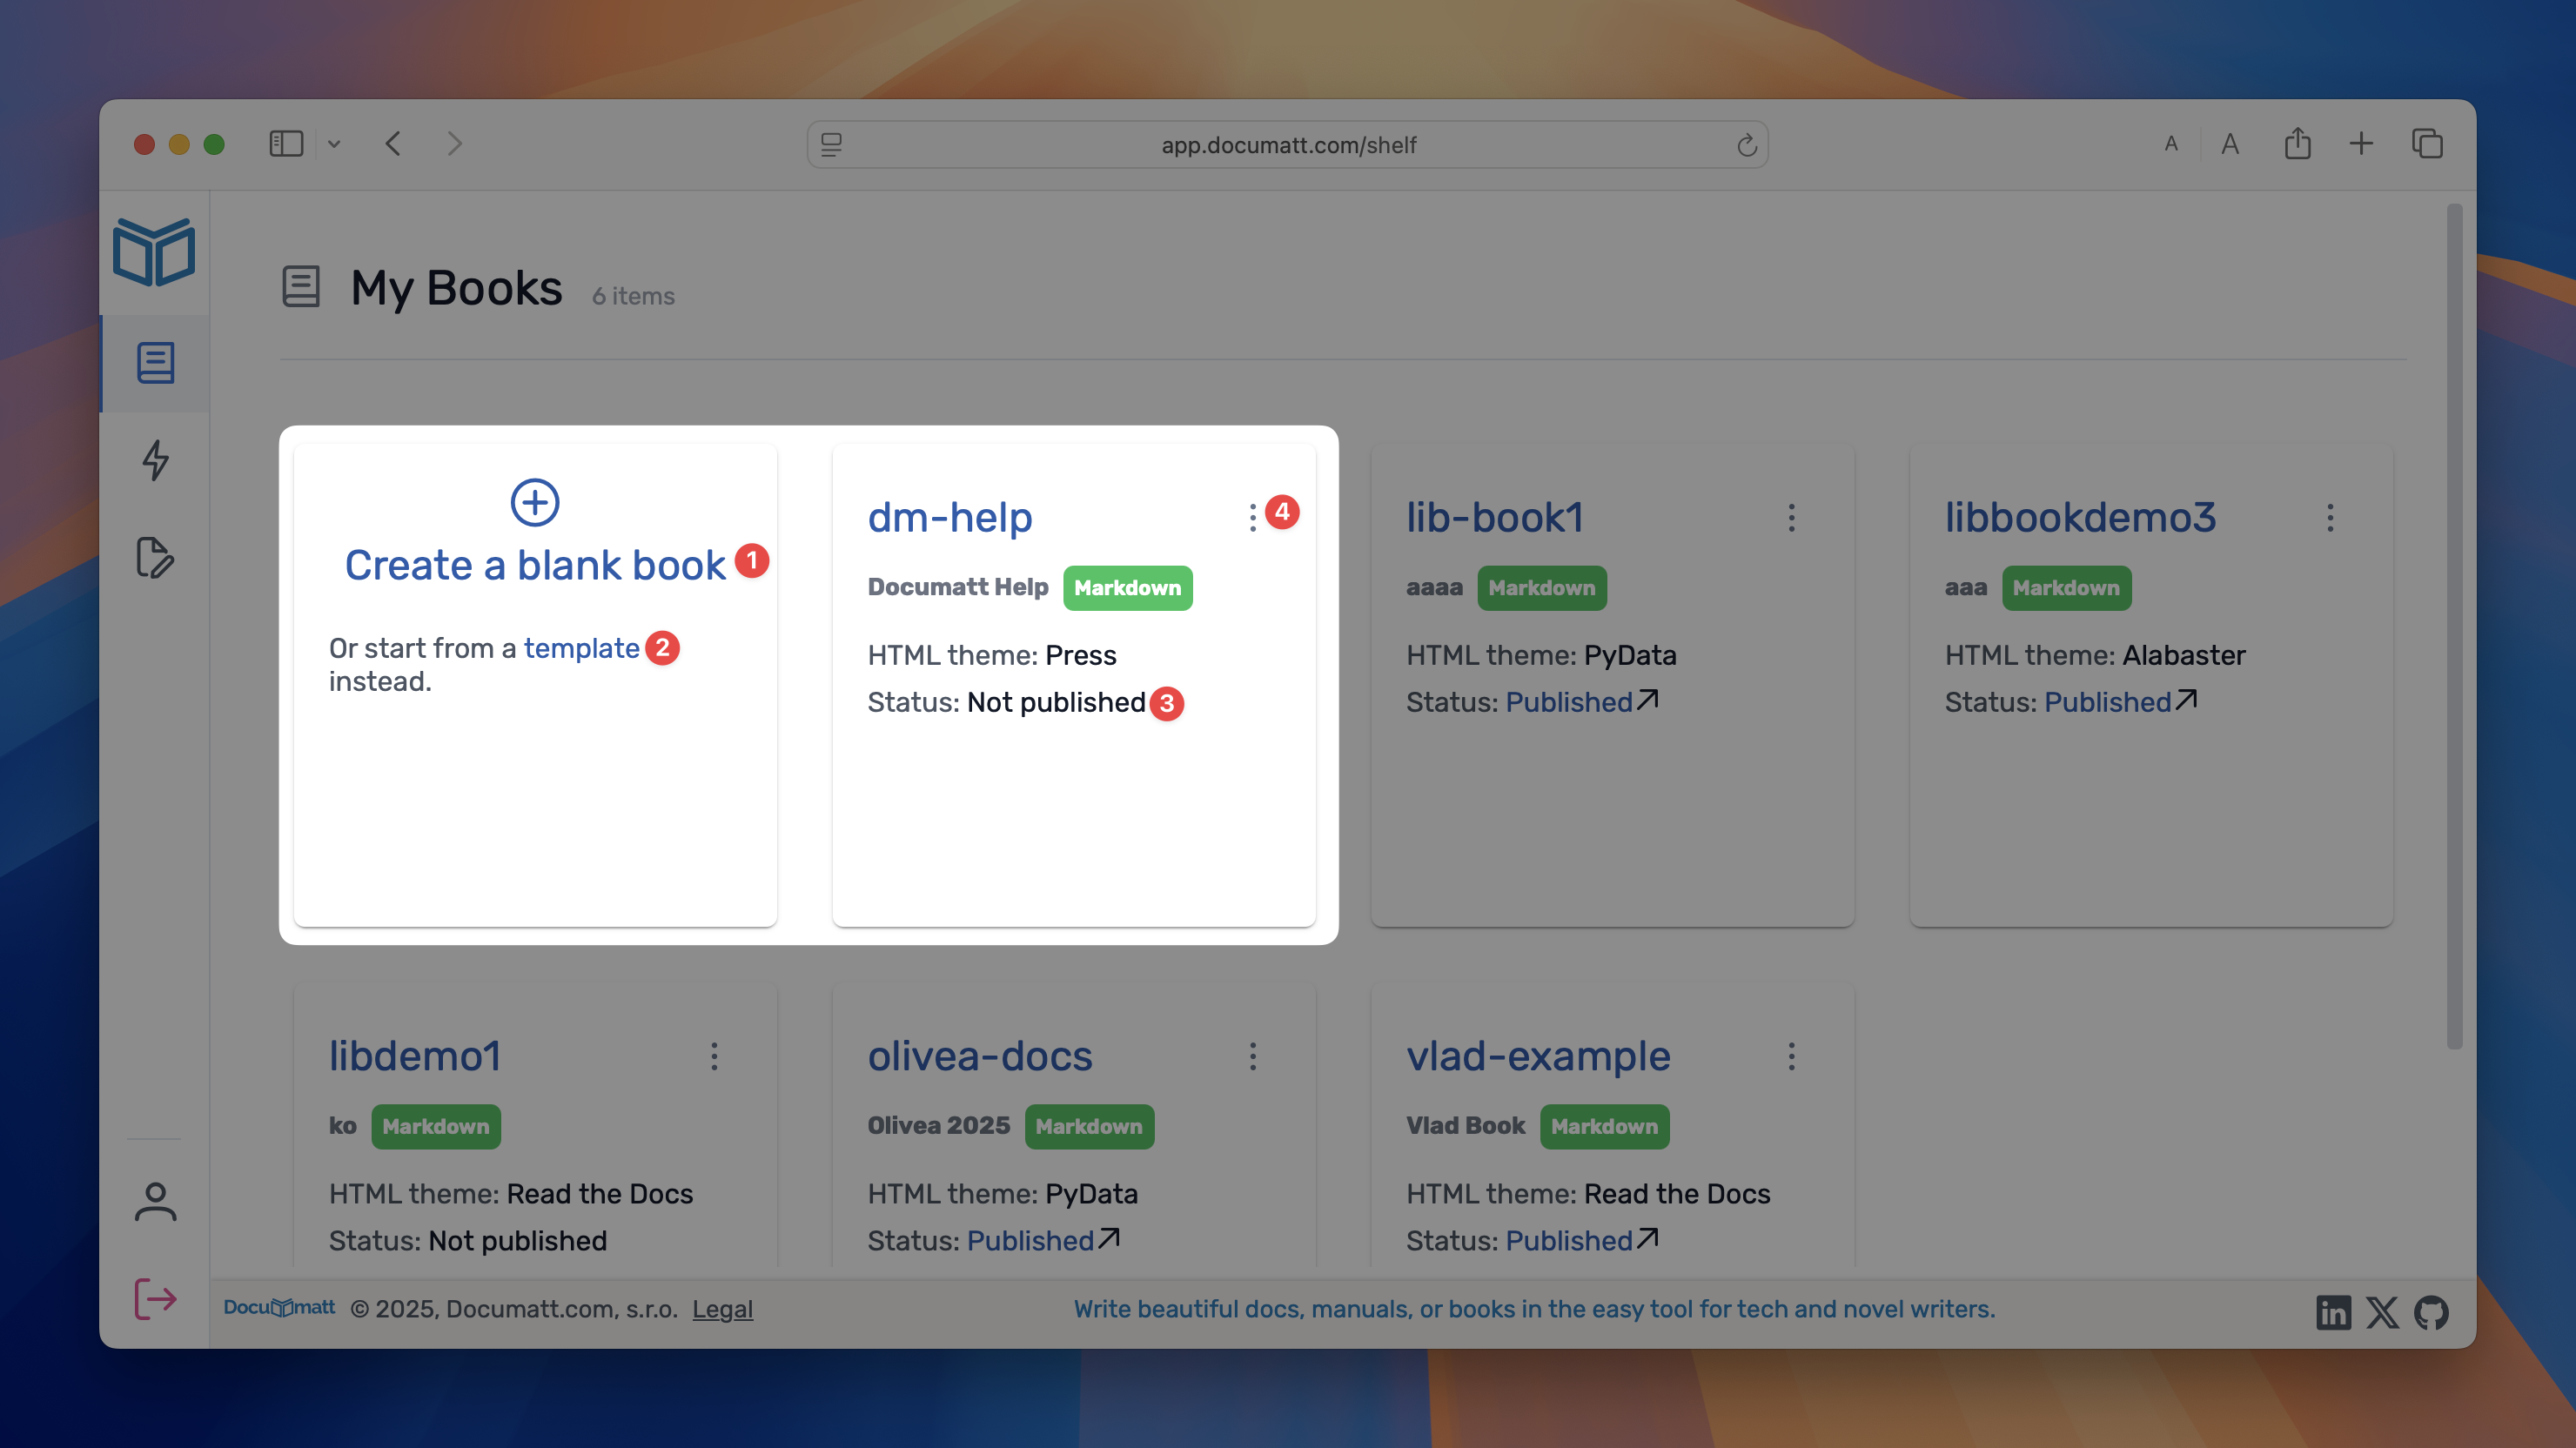Click the Documatt open-book logo
The width and height of the screenshot is (2576, 1448).
[x=154, y=252]
